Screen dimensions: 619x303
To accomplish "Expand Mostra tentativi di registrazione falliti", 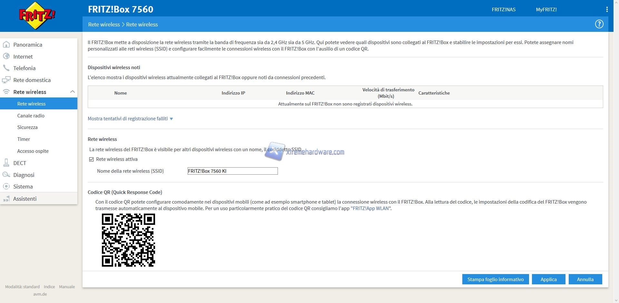I will pos(130,119).
